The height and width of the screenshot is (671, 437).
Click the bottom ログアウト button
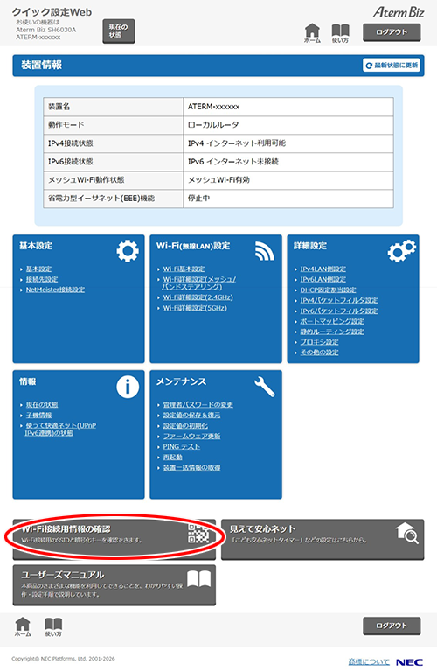(392, 626)
